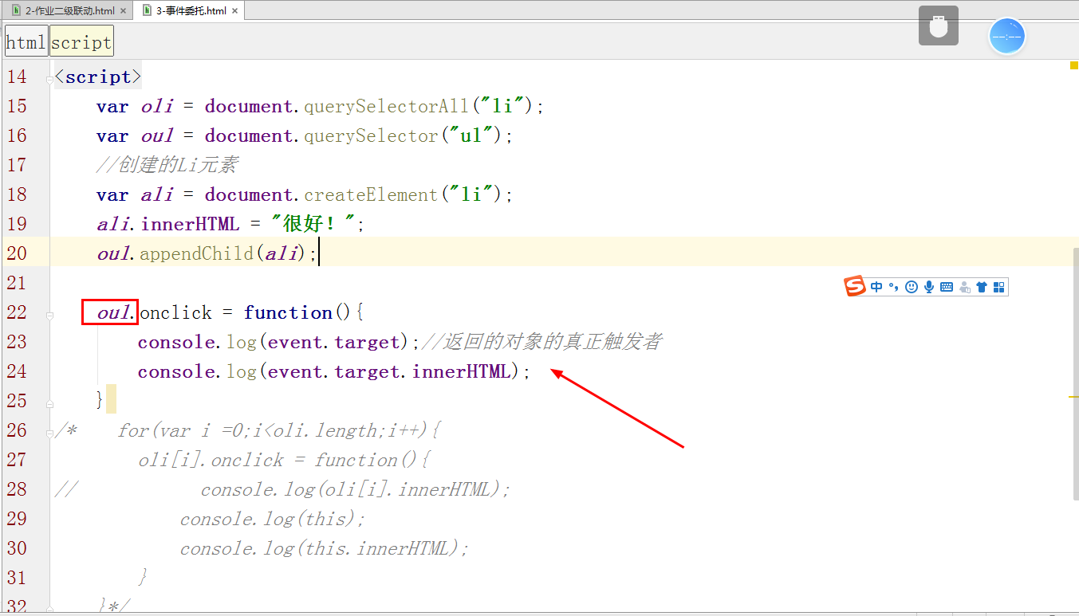1079x616 pixels.
Task: Open the emoji panel on Sogou toolbar
Action: 912,286
